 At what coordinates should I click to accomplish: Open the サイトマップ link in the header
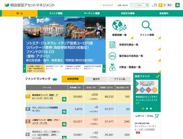108,5
